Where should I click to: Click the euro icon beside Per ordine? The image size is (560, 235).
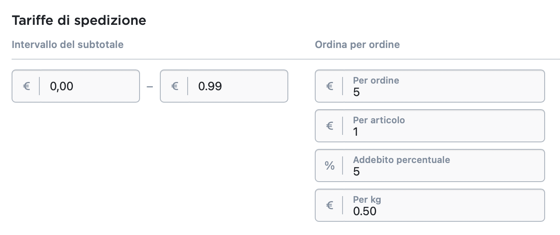click(330, 86)
